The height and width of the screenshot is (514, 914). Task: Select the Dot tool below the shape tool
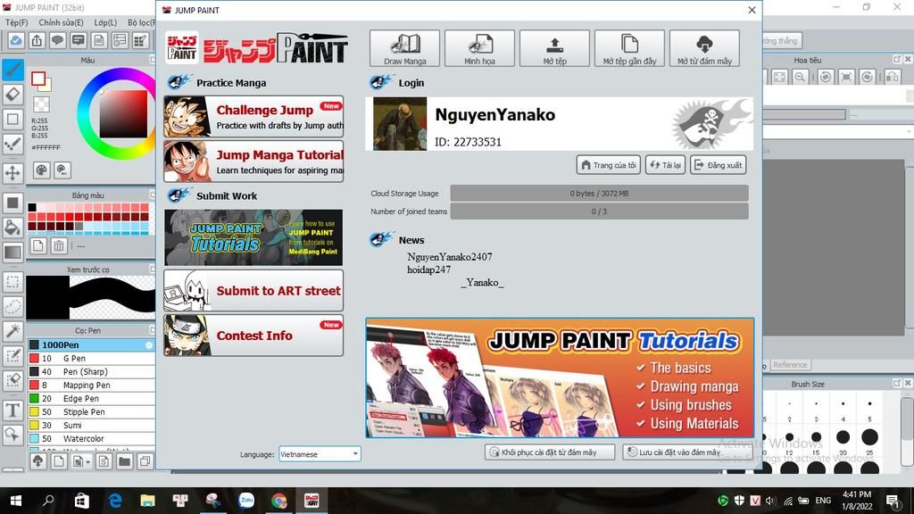pos(12,144)
